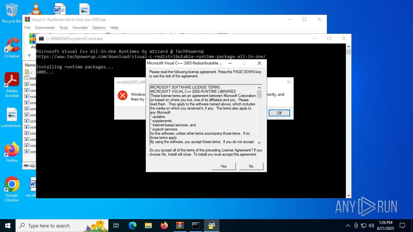Select the 'inst' file row in WinRAR
413x232 pixels.
tap(30, 78)
